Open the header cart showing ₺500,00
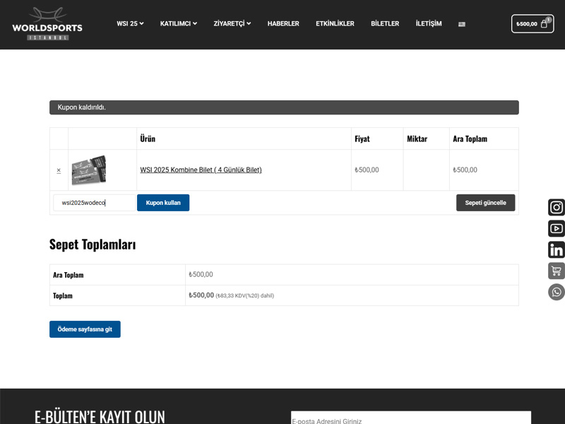Screen dimensions: 565x424 (533, 24)
